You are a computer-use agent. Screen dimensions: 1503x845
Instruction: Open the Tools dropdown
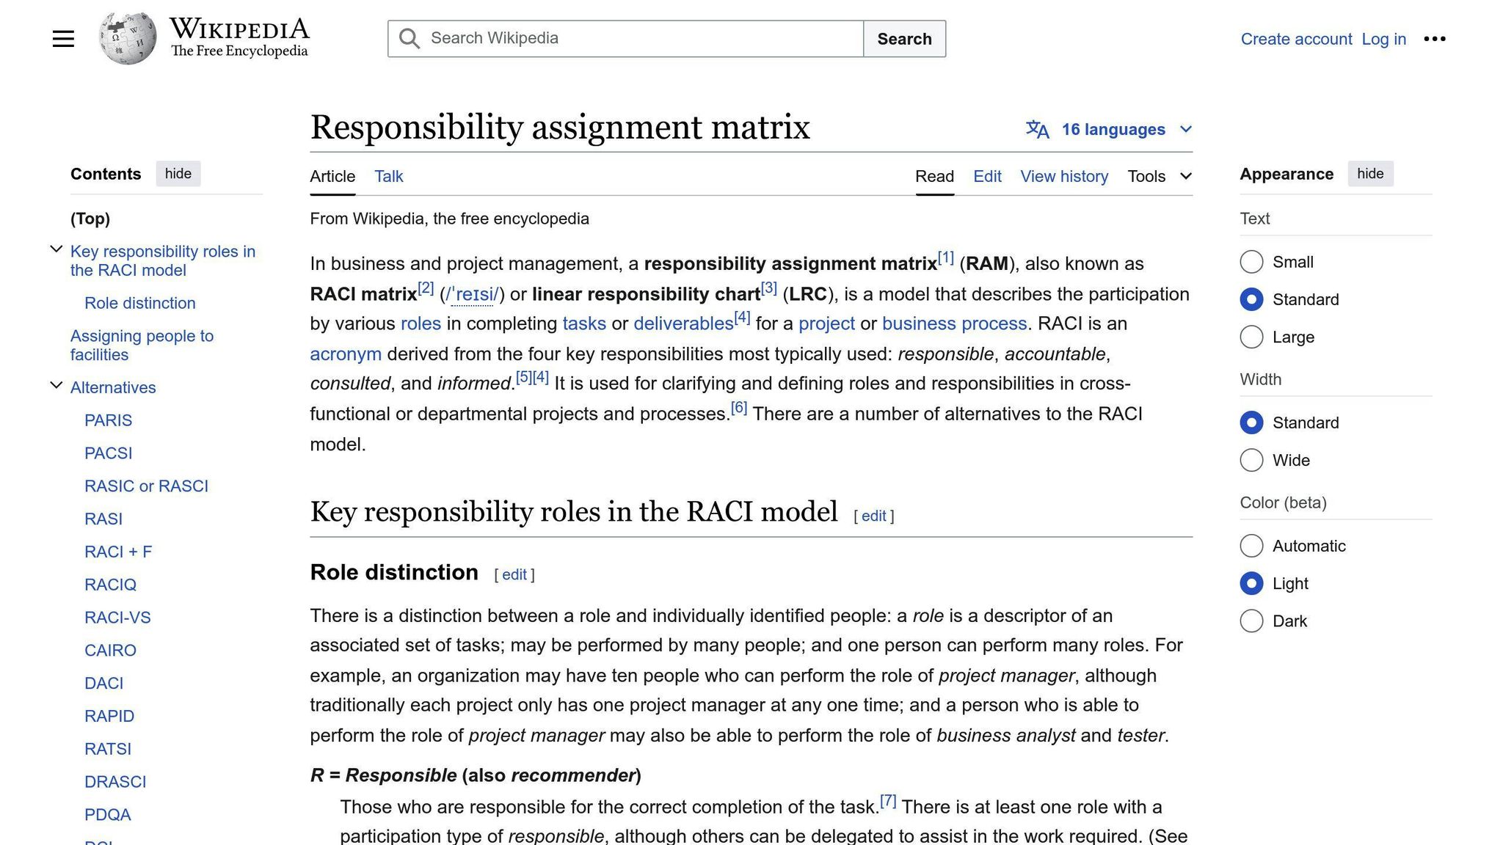(1159, 176)
